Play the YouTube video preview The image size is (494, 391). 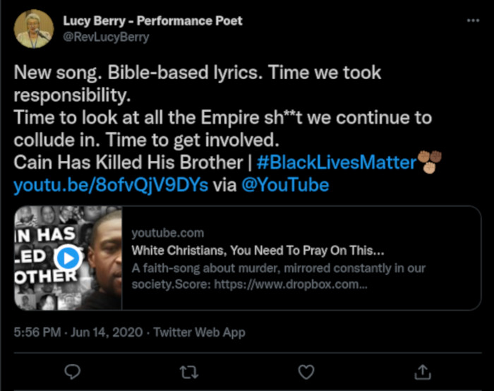click(x=68, y=258)
